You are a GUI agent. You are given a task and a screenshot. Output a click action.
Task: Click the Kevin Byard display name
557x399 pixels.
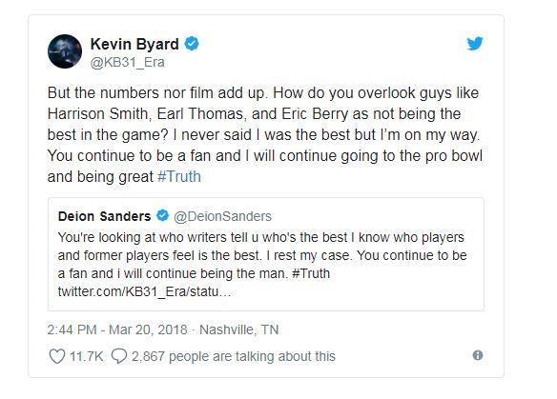(134, 45)
